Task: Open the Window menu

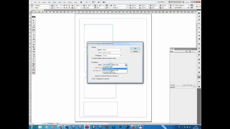Action: point(70,2)
